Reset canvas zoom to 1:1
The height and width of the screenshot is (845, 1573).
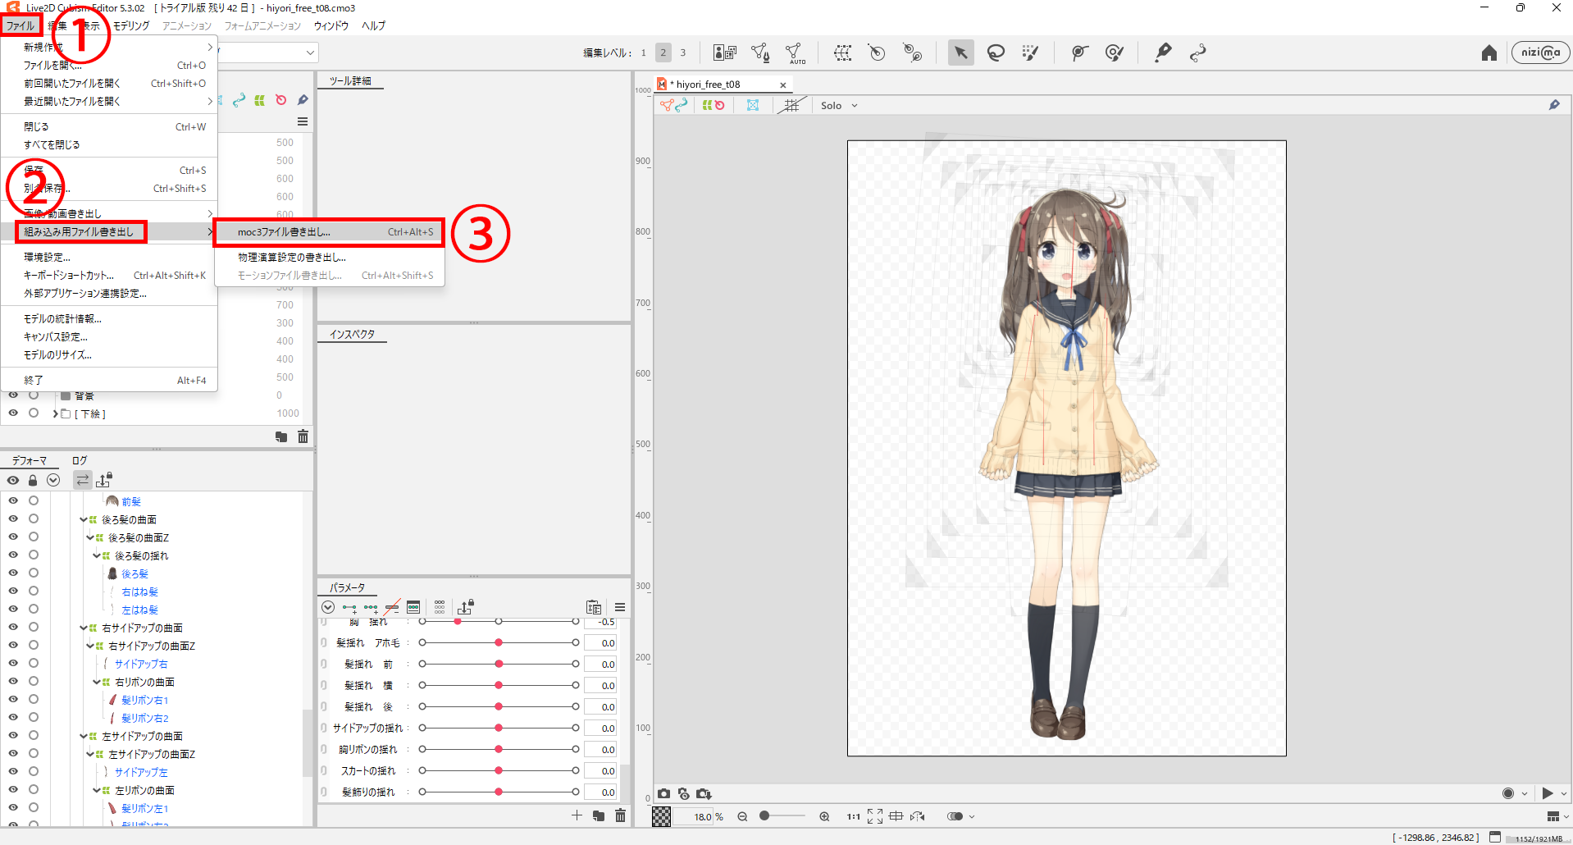(854, 816)
